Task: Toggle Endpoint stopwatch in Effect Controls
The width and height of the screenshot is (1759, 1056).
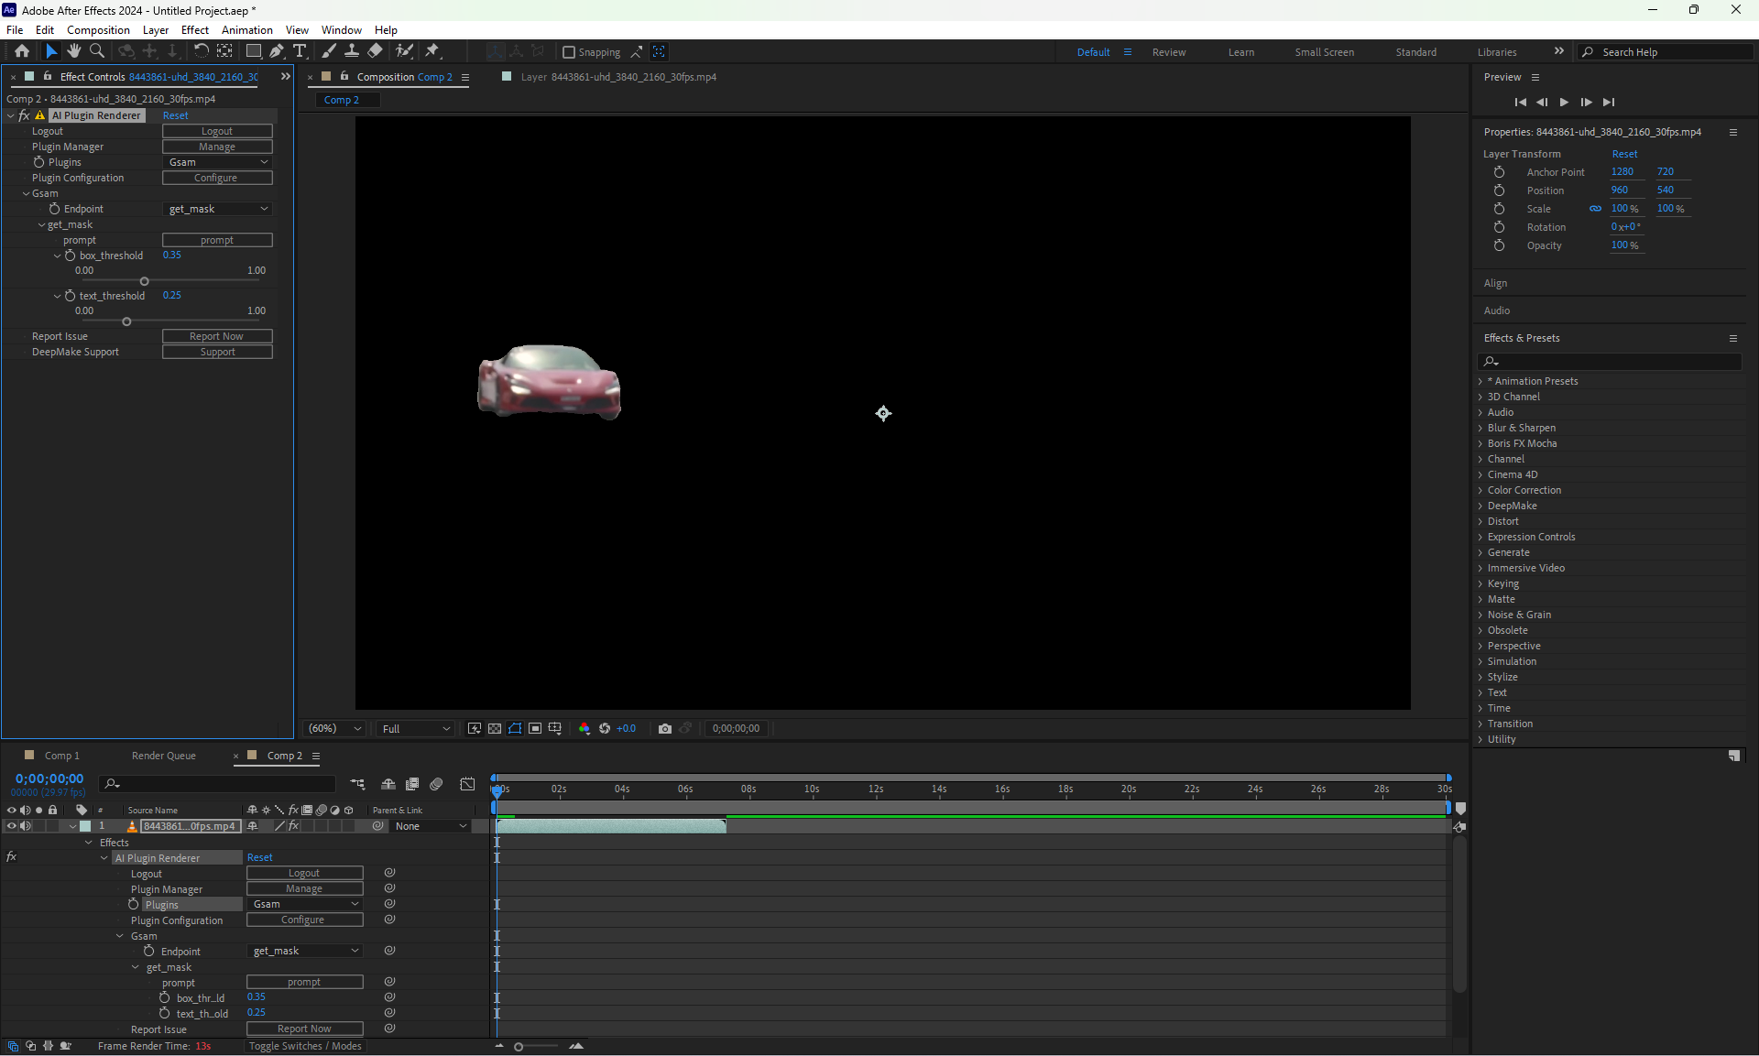Action: point(55,209)
